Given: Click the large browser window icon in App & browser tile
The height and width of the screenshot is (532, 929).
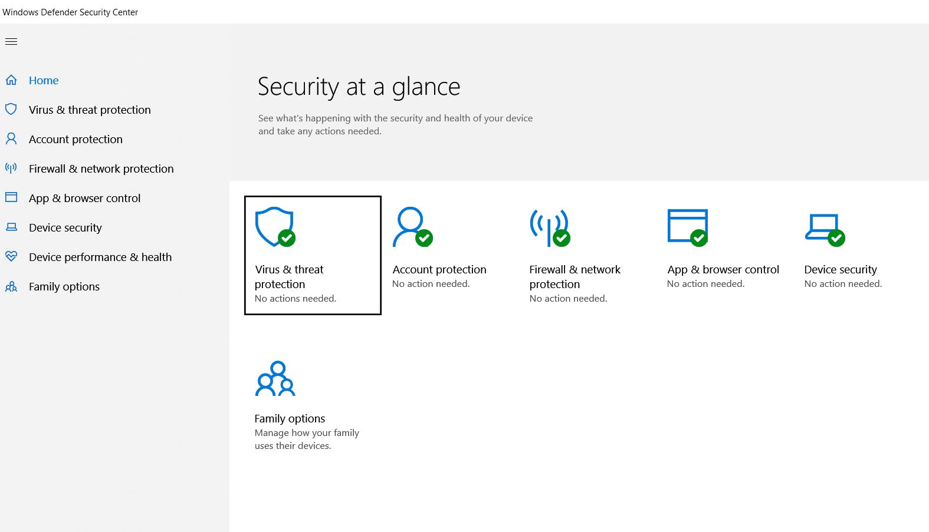Looking at the screenshot, I should point(688,227).
